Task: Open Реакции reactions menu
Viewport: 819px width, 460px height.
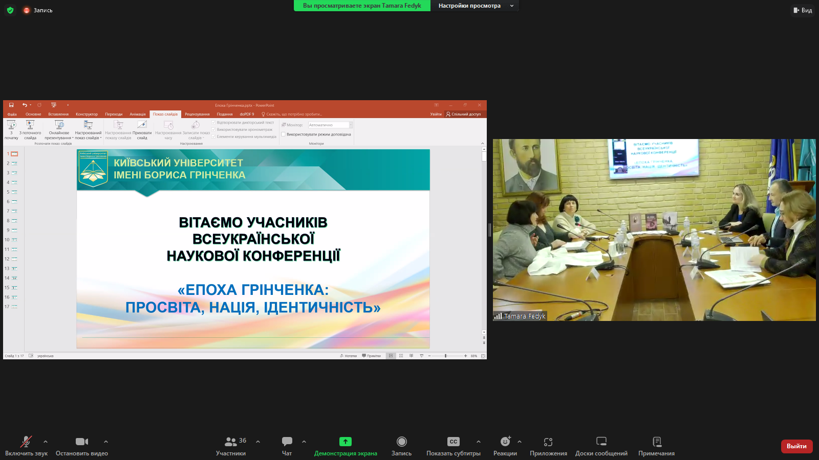Action: coord(505,445)
